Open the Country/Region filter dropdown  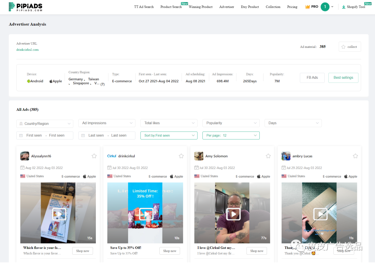pyautogui.click(x=45, y=124)
